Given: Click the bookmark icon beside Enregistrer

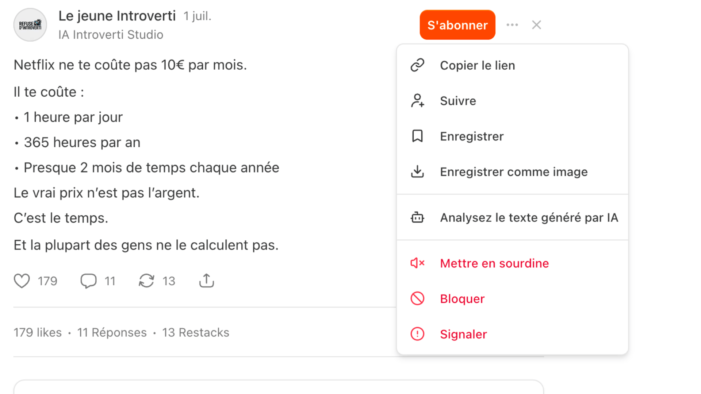Looking at the screenshot, I should [417, 136].
